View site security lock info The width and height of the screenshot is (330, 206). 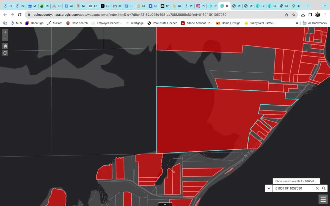(x=29, y=15)
